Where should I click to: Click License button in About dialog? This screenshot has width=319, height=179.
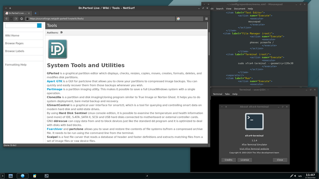(x=245, y=160)
